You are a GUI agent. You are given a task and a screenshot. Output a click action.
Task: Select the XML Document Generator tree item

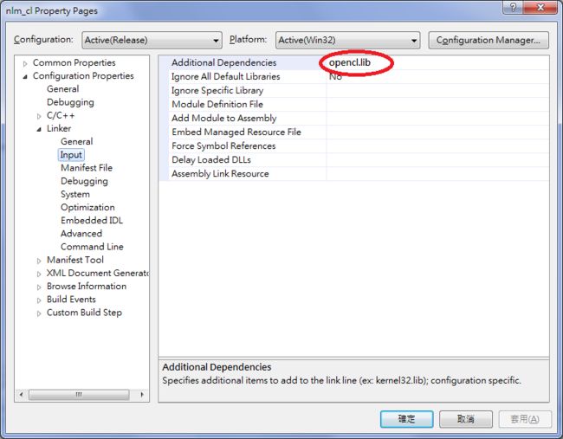[x=98, y=273]
